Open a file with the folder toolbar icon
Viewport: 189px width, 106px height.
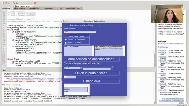6,3
